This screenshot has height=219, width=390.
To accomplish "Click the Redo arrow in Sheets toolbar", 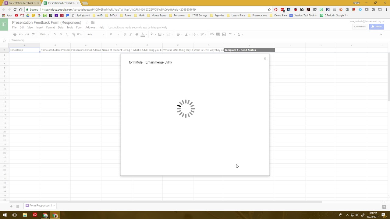I will (x=27, y=34).
